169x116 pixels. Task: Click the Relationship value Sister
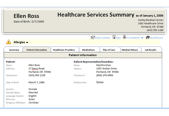pyautogui.click(x=100, y=82)
